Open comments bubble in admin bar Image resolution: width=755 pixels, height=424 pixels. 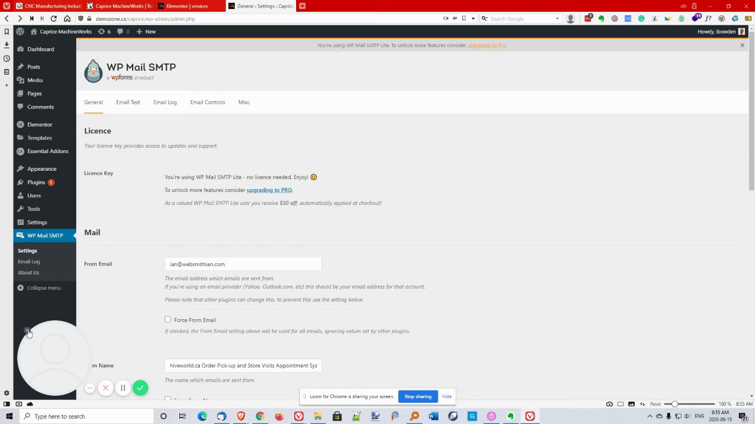[x=123, y=31]
